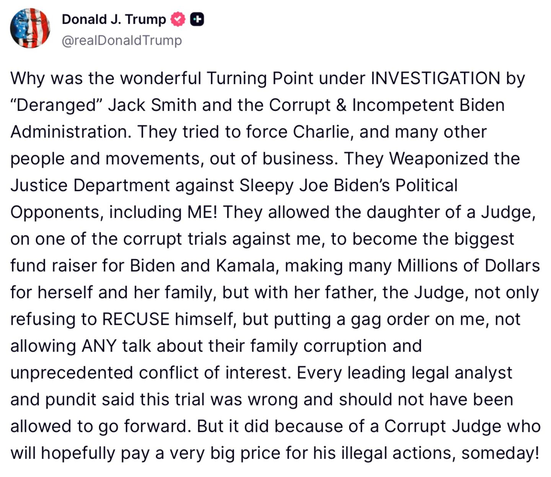Click the capitalized word ANY in the post
Viewport: 551px width, 477px height.
coord(99,346)
